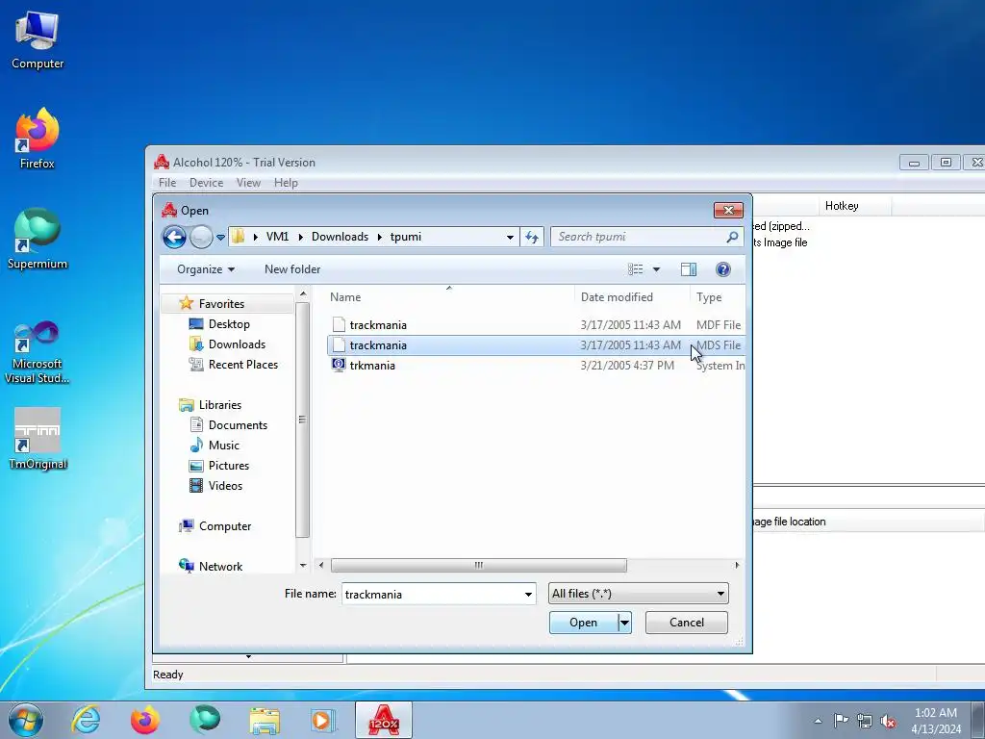Click the search magnifier icon
985x739 pixels.
click(x=732, y=237)
